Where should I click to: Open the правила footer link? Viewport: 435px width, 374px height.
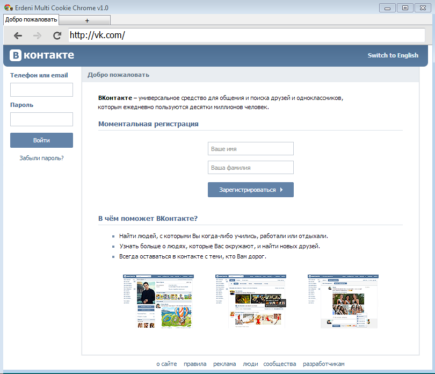(x=195, y=364)
